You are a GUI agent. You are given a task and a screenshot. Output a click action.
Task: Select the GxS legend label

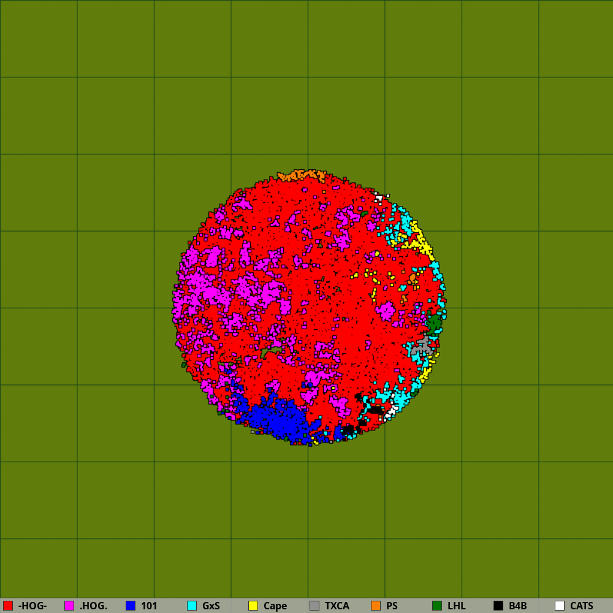pos(211,606)
